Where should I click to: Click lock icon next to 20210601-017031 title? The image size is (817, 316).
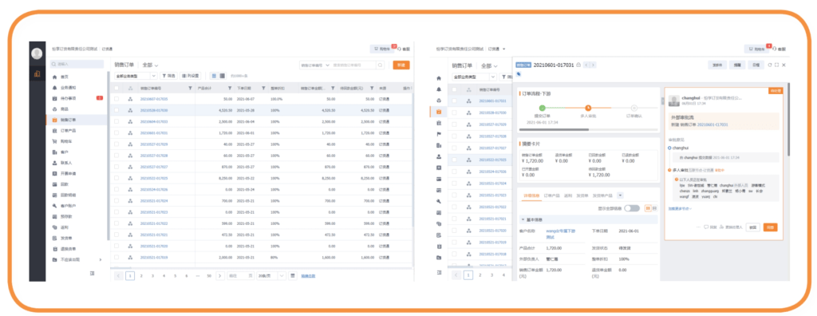(578, 65)
